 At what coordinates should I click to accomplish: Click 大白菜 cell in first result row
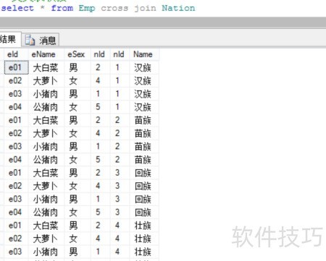[46, 67]
